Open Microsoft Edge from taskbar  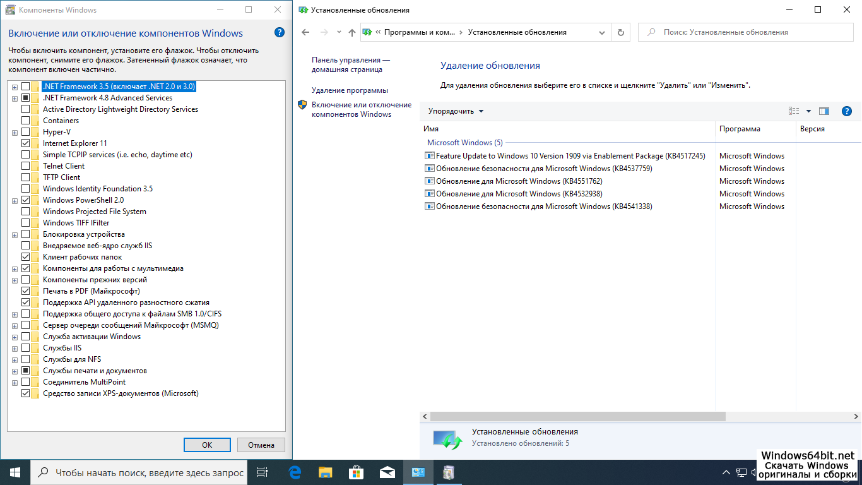pyautogui.click(x=294, y=472)
